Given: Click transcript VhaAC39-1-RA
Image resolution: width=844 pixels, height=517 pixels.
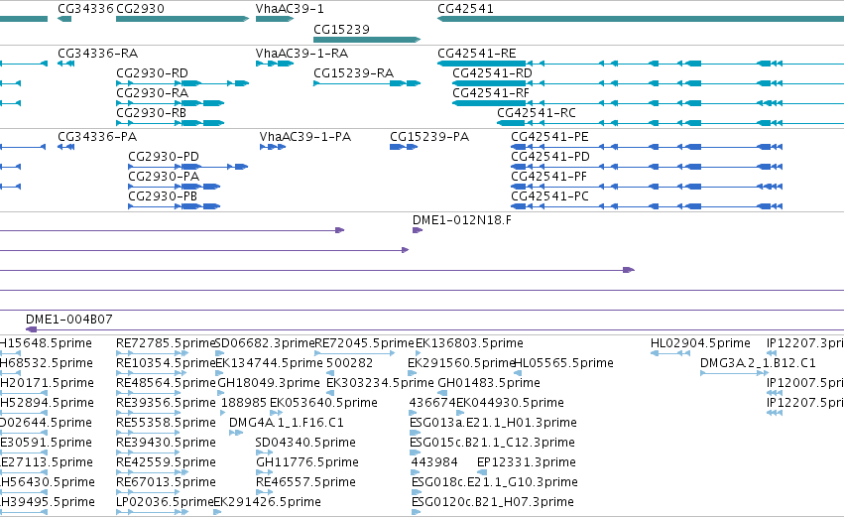Looking at the screenshot, I should tap(301, 54).
